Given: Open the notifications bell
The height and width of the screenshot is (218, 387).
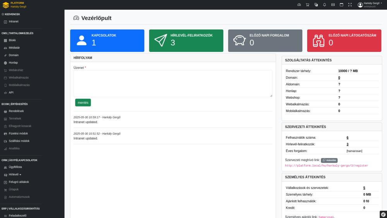Looking at the screenshot, I should pos(324,5).
